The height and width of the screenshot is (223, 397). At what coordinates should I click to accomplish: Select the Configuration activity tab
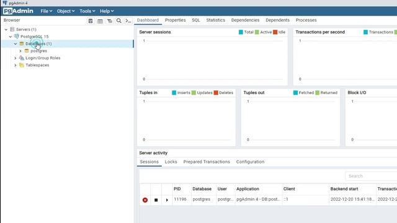click(x=250, y=162)
